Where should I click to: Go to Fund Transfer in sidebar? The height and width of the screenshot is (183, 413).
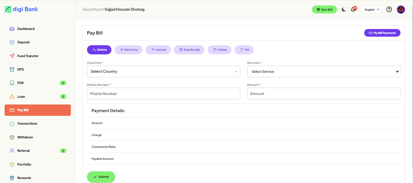tap(28, 56)
